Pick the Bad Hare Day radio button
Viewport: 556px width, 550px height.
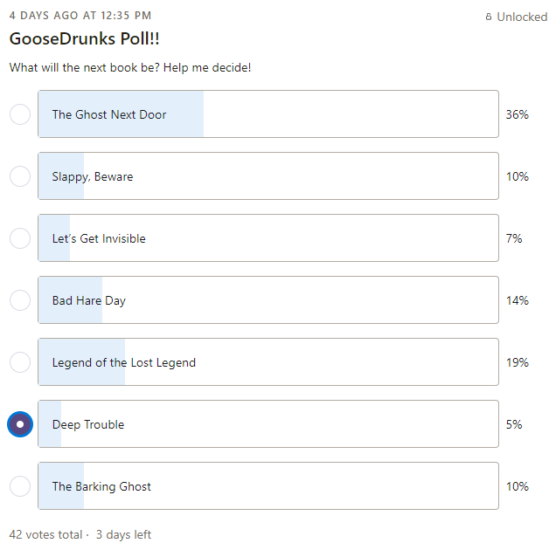(20, 300)
